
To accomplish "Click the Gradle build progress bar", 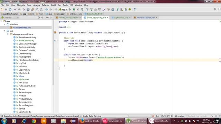I will pos(140,116).
